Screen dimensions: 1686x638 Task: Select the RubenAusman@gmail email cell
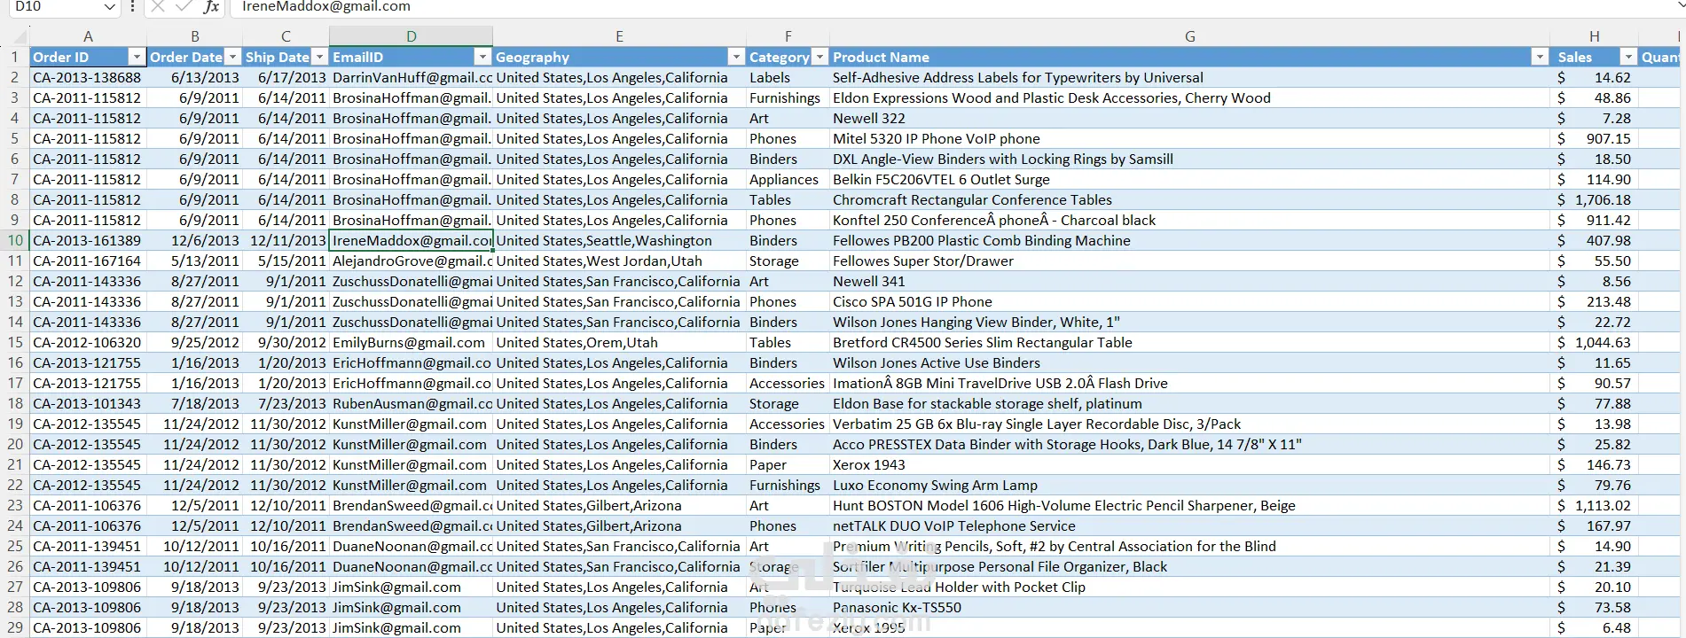(412, 403)
